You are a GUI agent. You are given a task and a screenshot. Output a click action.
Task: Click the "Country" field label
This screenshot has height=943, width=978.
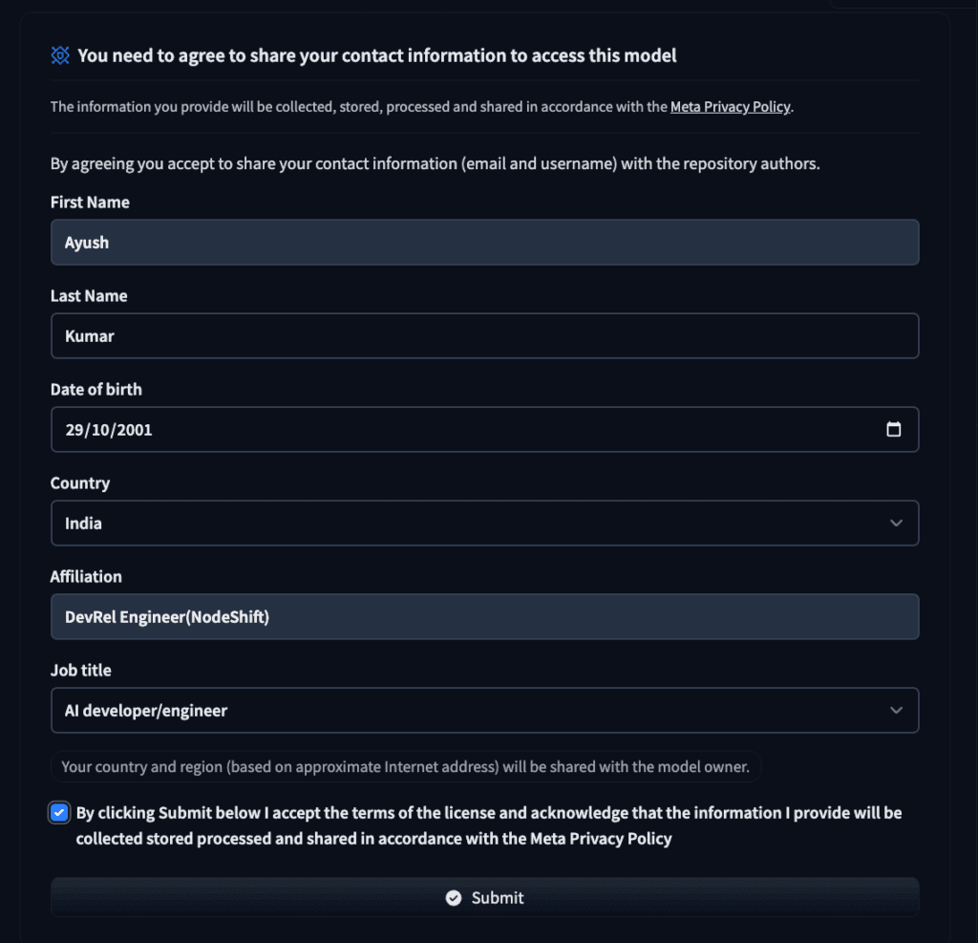[80, 483]
